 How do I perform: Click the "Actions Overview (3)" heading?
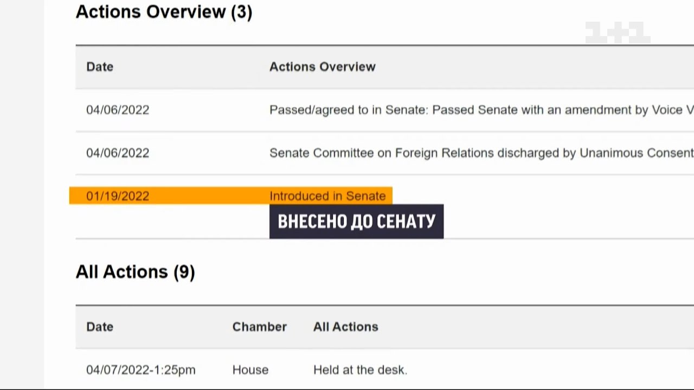(x=164, y=12)
